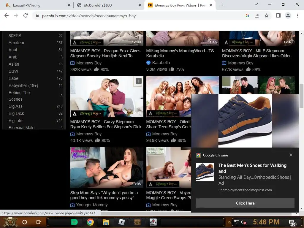Open Task View on the taskbar
Screen dimensions: 304x228
click(x=39, y=222)
